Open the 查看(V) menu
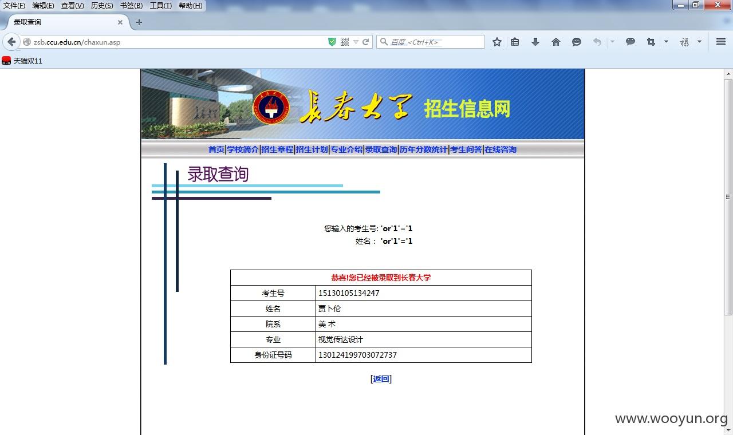 click(x=72, y=6)
